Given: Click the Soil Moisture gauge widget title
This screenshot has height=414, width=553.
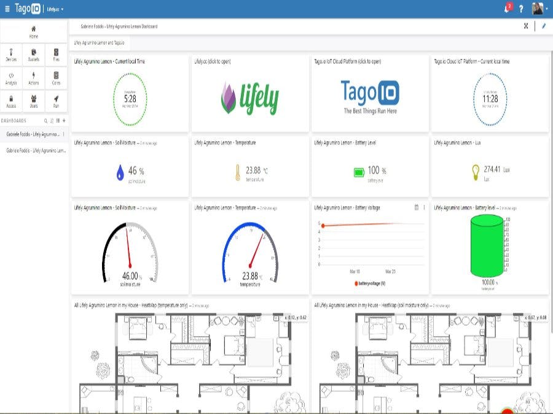Looking at the screenshot, I should click(x=104, y=208).
